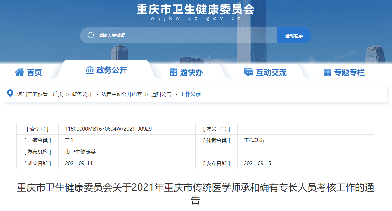
Task: Click the clipboard icon beside 渝快办
Action: (x=174, y=72)
